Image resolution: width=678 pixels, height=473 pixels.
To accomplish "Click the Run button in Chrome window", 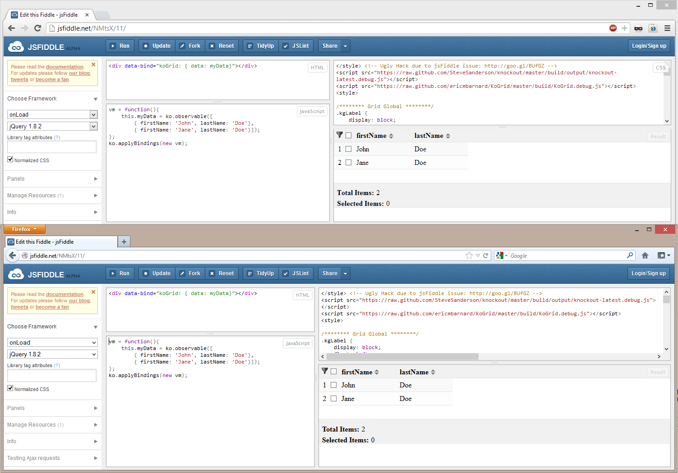I will point(120,46).
